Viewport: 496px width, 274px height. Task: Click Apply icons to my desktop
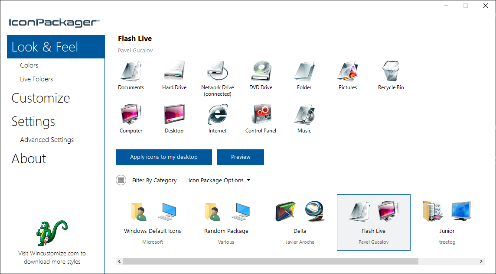[x=164, y=157]
